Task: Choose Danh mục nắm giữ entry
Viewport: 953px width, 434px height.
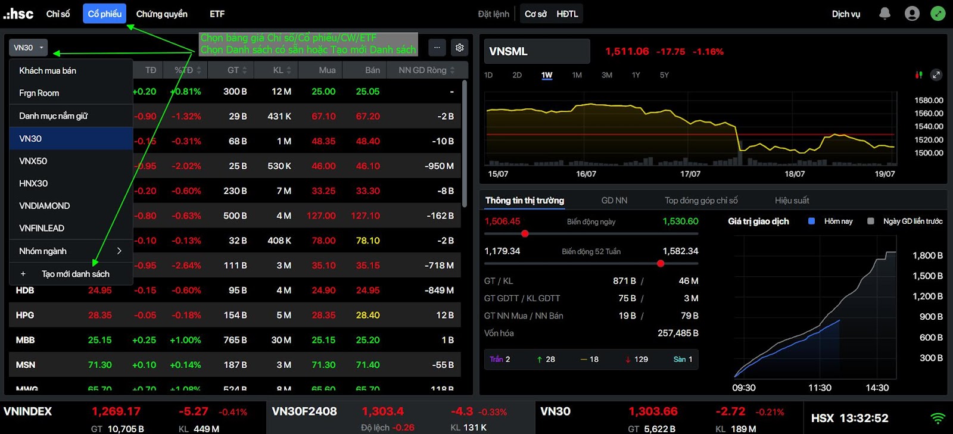Action: 71,115
